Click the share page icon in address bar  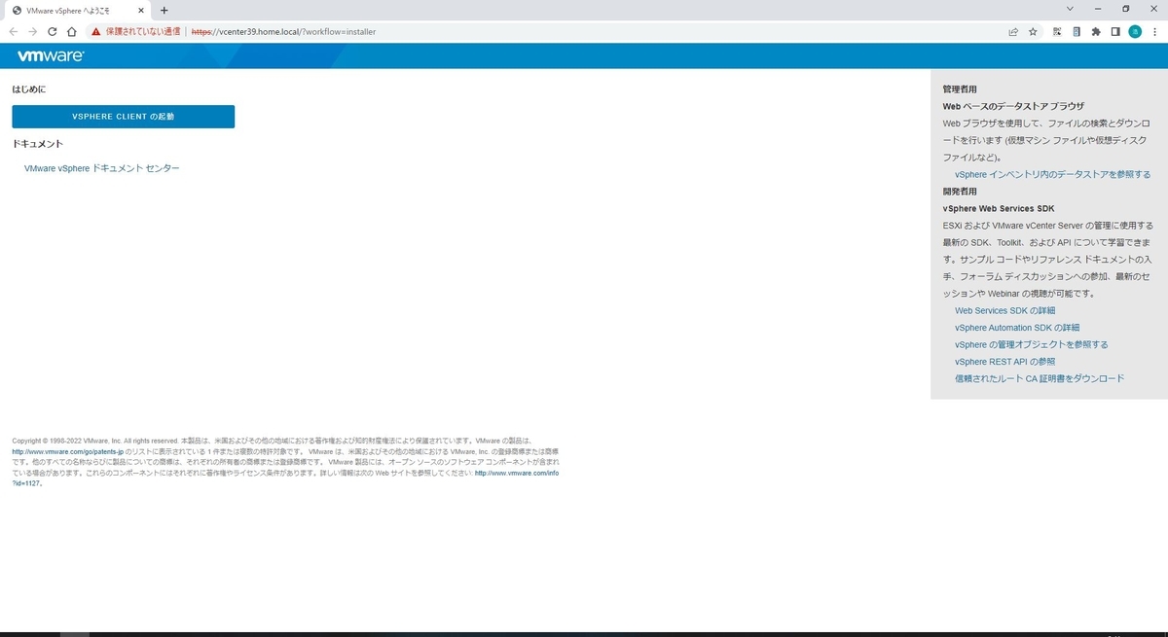point(1013,31)
